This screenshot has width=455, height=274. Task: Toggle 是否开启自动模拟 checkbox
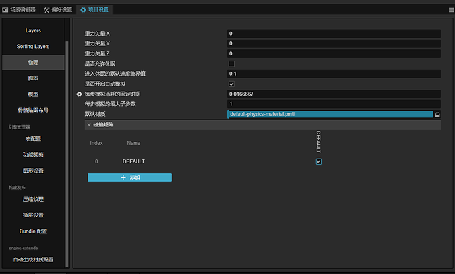tap(231, 84)
